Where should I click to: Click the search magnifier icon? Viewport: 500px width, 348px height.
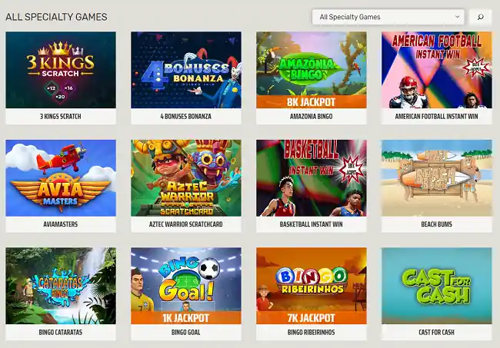[480, 17]
